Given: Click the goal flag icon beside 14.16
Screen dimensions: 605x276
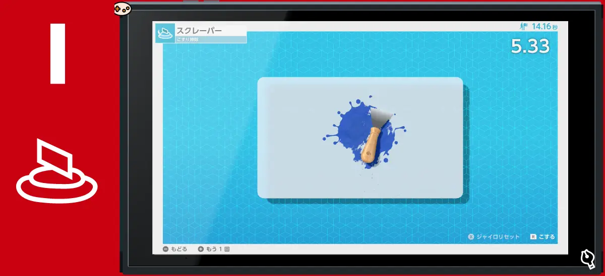Looking at the screenshot, I should click(x=523, y=26).
